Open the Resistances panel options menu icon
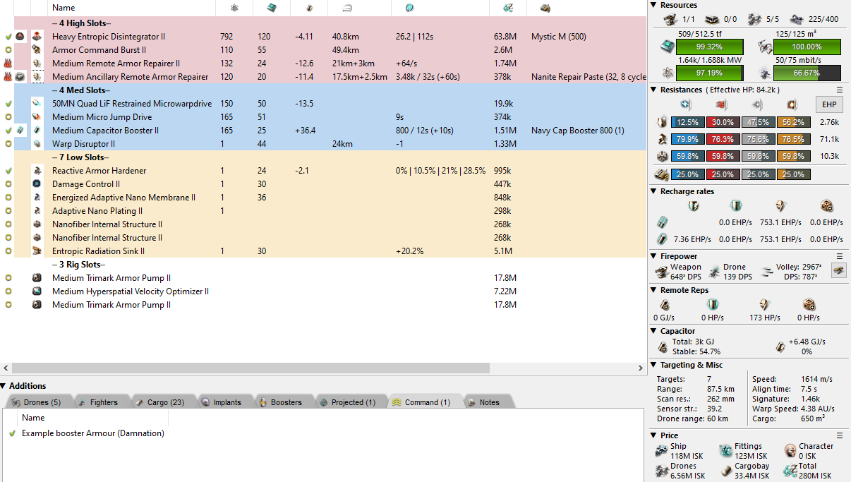This screenshot has height=482, width=851. pyautogui.click(x=840, y=90)
